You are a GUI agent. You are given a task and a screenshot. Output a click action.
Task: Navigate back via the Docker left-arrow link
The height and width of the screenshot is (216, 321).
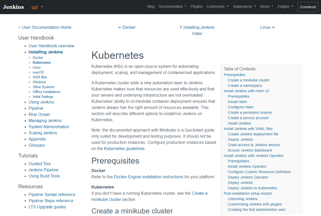tap(127, 27)
